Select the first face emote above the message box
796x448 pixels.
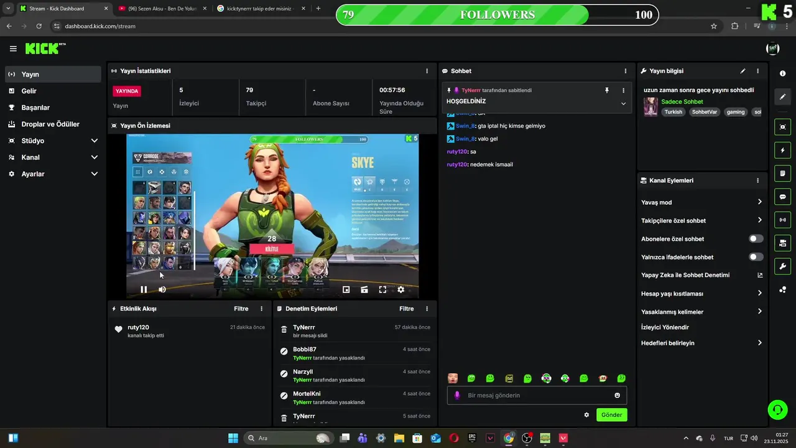point(453,378)
